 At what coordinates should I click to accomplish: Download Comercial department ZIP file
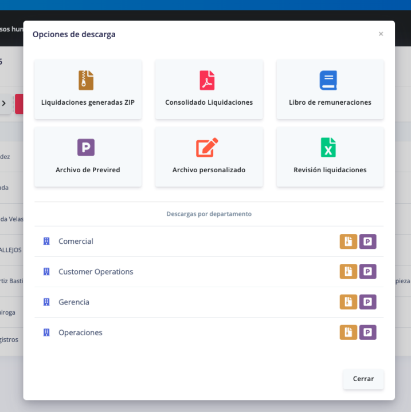[348, 241]
